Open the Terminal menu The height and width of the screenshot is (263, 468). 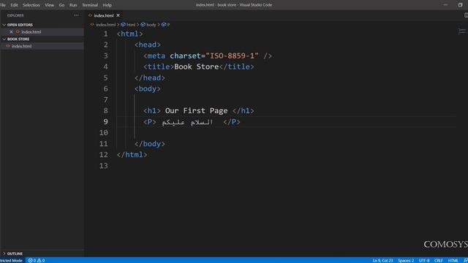(x=90, y=5)
